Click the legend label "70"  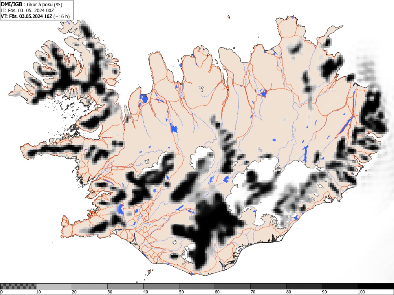(253, 292)
